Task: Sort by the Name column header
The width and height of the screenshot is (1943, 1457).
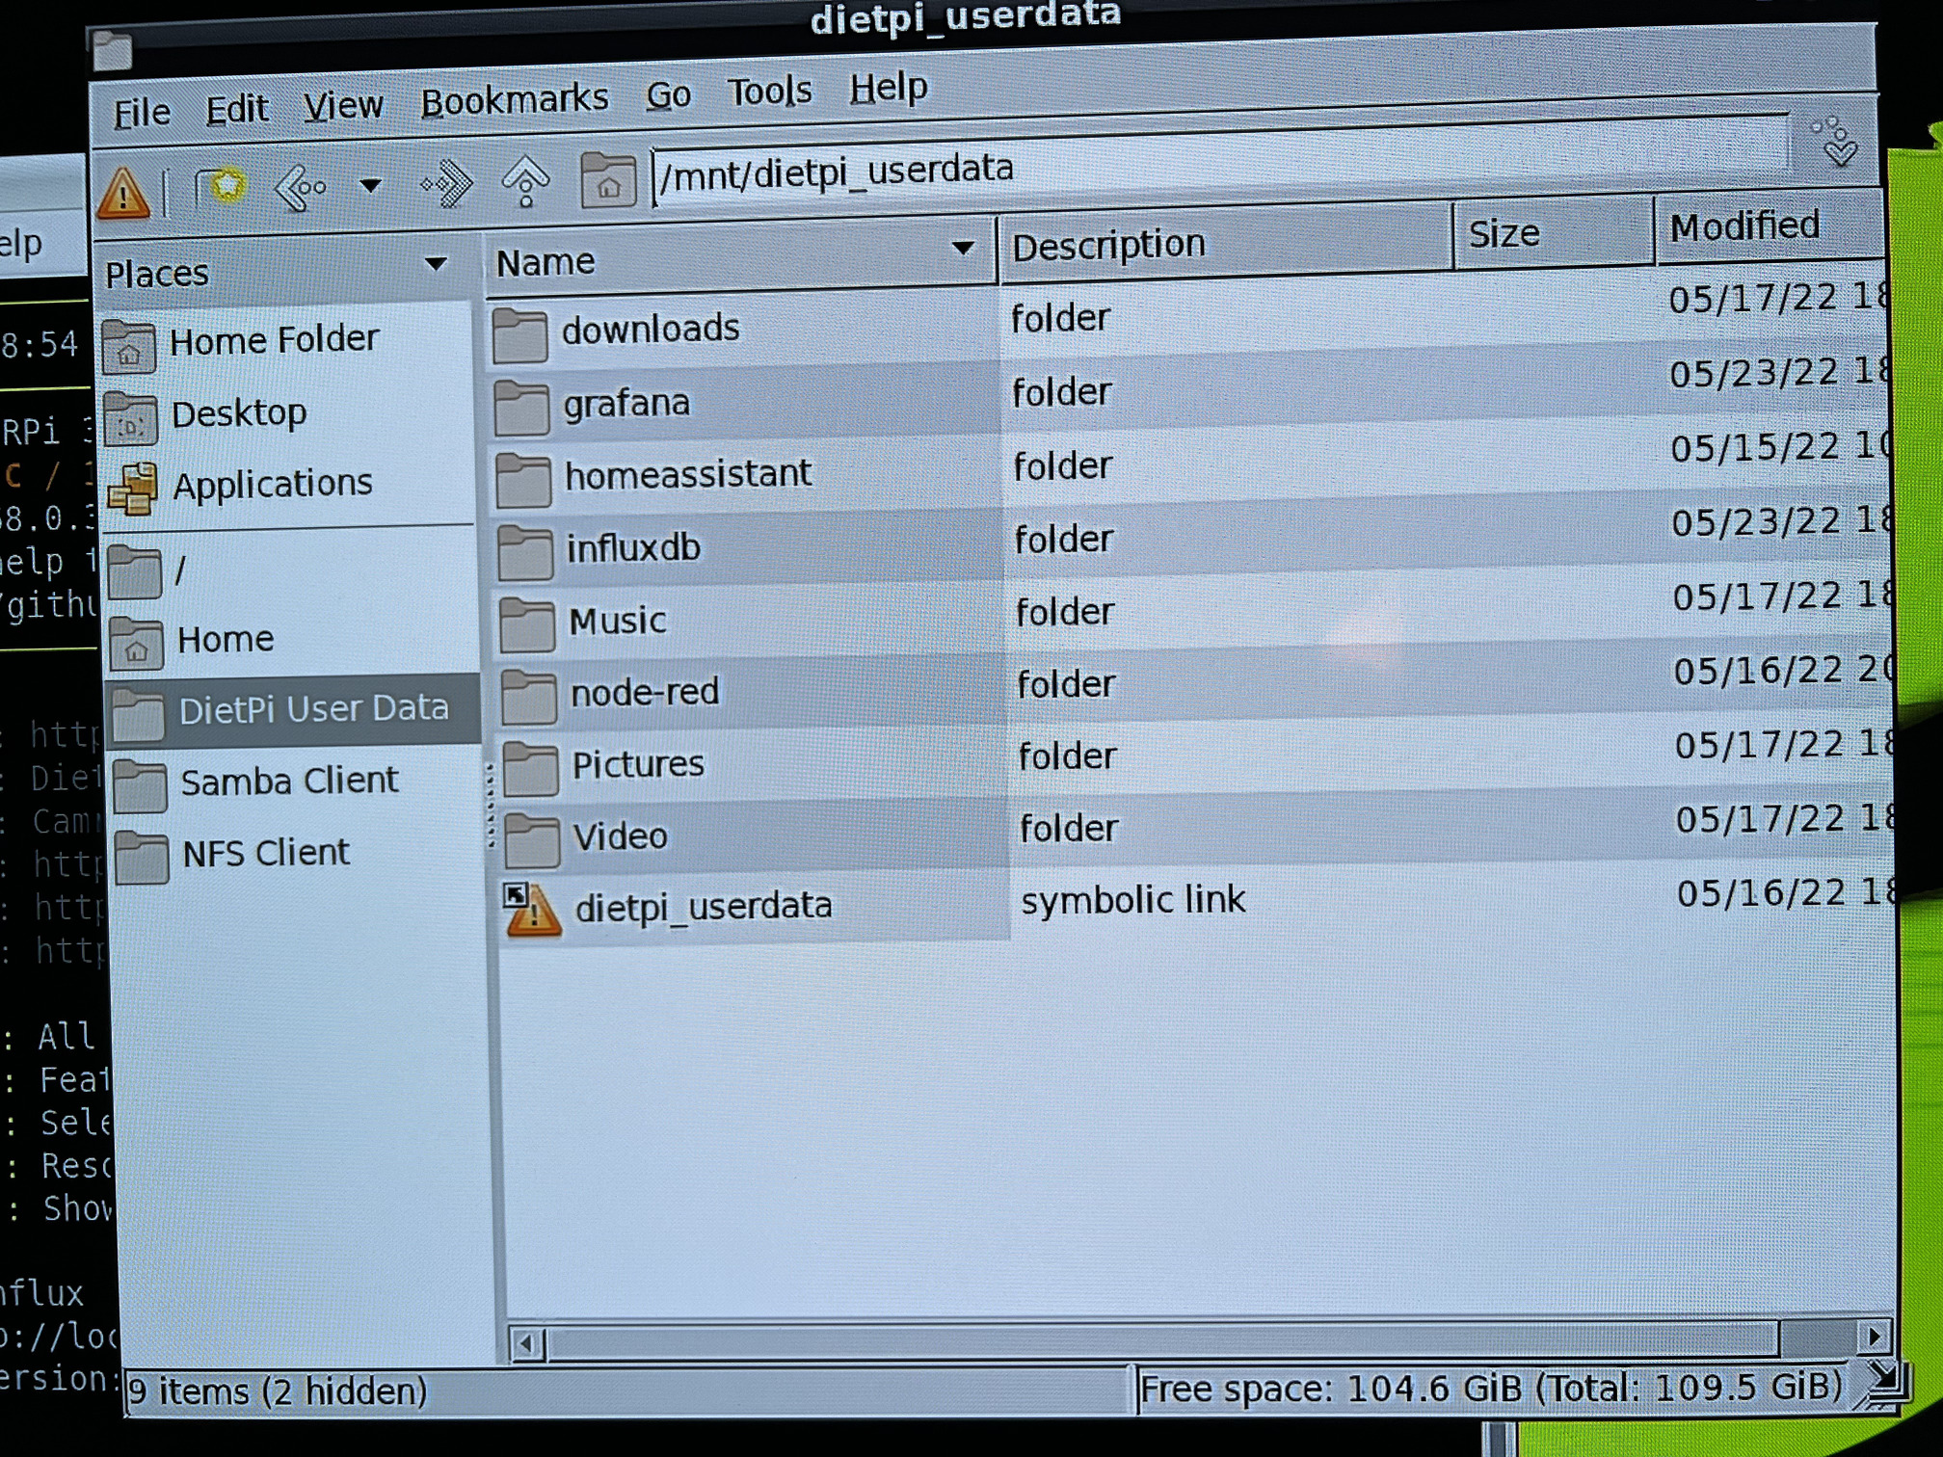Action: tap(739, 255)
